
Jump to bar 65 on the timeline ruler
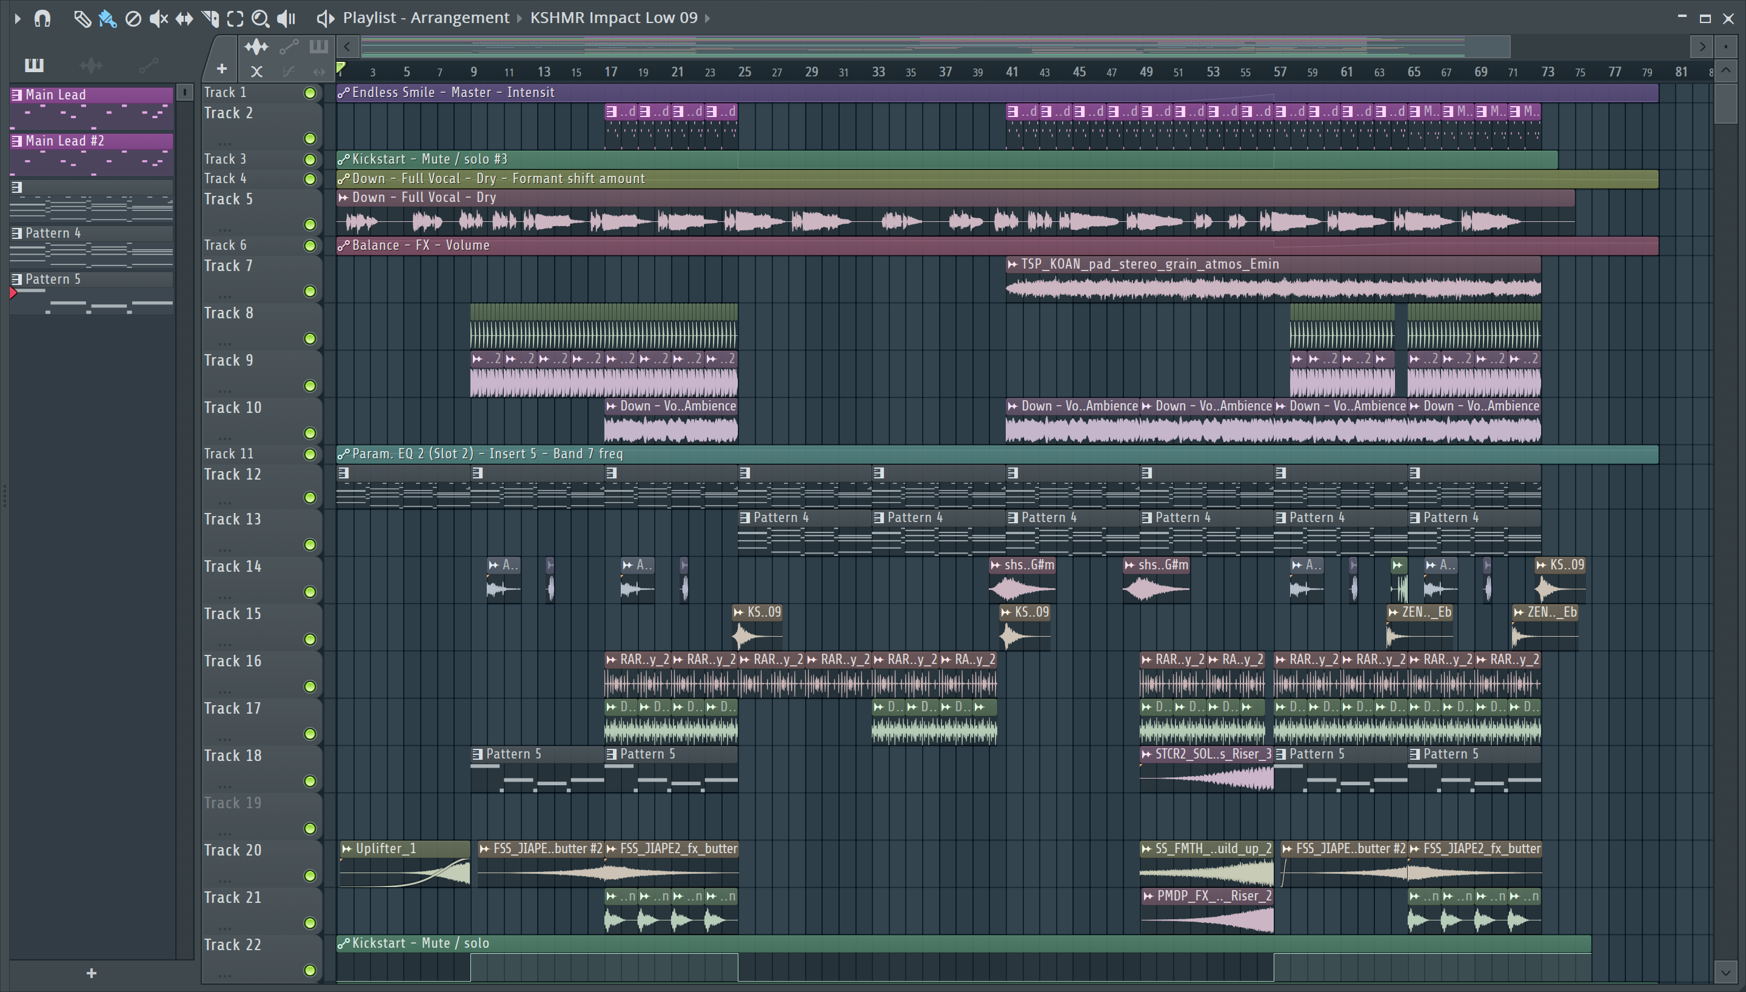click(x=1414, y=72)
